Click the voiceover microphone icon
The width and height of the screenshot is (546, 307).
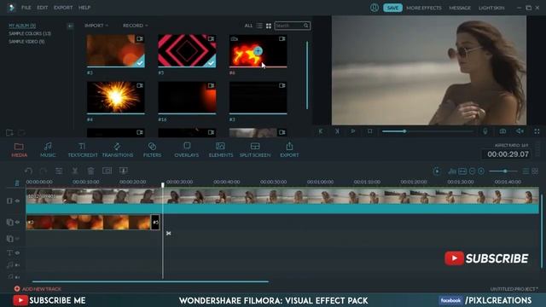pos(485,131)
